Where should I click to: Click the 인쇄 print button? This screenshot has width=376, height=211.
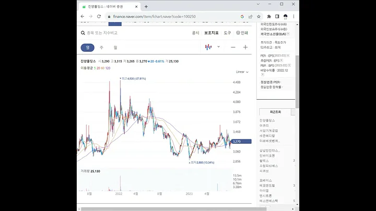pos(242,33)
